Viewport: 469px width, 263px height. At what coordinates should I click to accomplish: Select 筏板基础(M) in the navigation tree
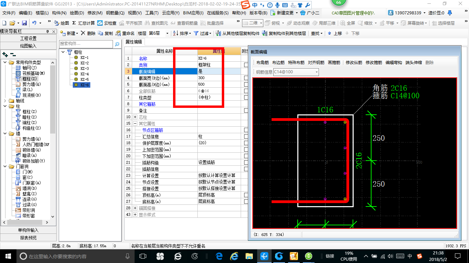(31, 73)
